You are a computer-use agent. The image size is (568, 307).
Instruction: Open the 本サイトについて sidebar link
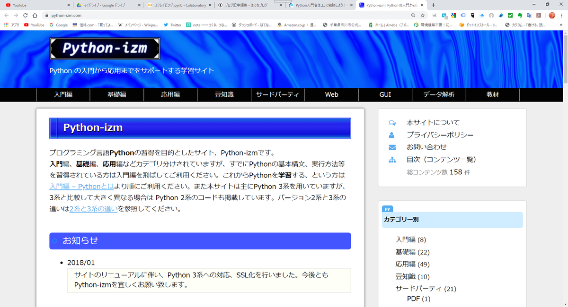(x=433, y=122)
